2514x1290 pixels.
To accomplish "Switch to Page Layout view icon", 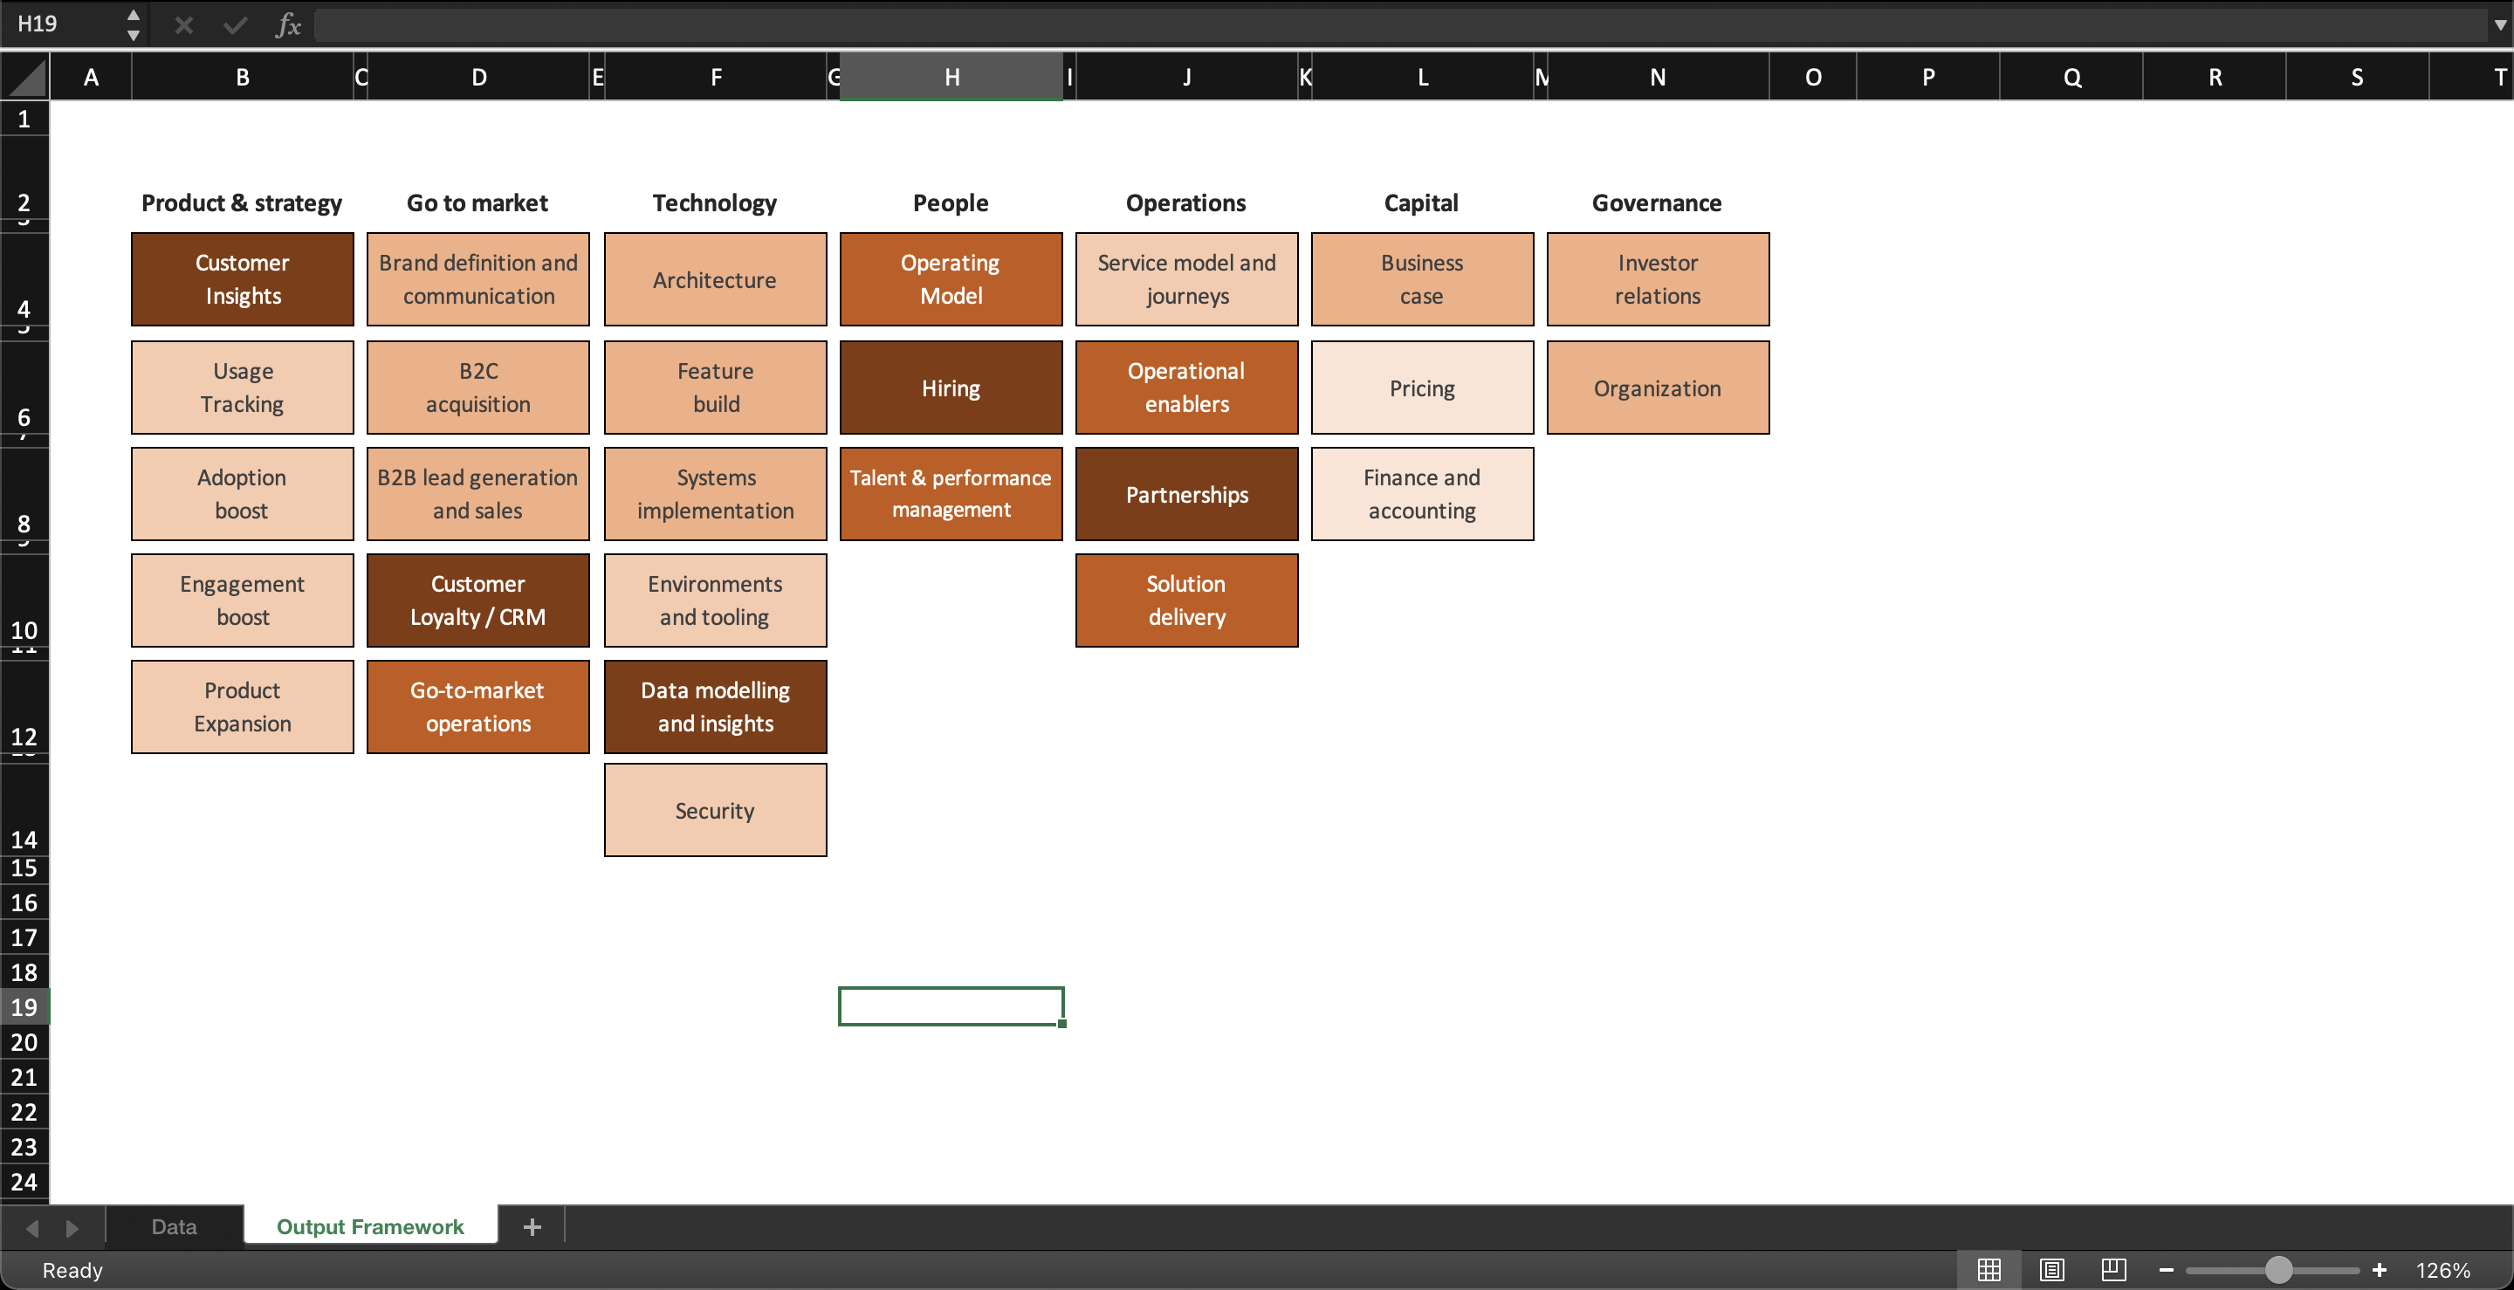I will (2051, 1270).
